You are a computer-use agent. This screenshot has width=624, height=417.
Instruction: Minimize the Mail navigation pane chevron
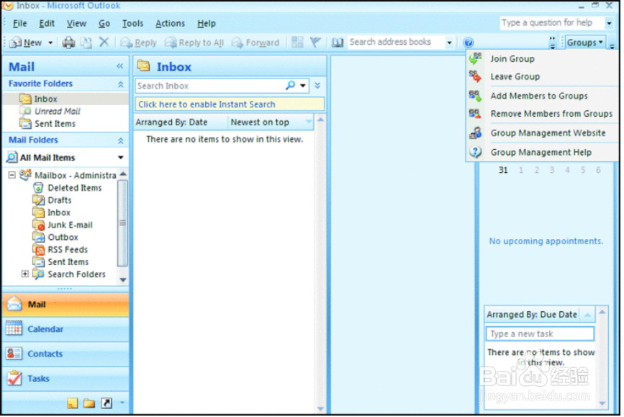tap(119, 66)
